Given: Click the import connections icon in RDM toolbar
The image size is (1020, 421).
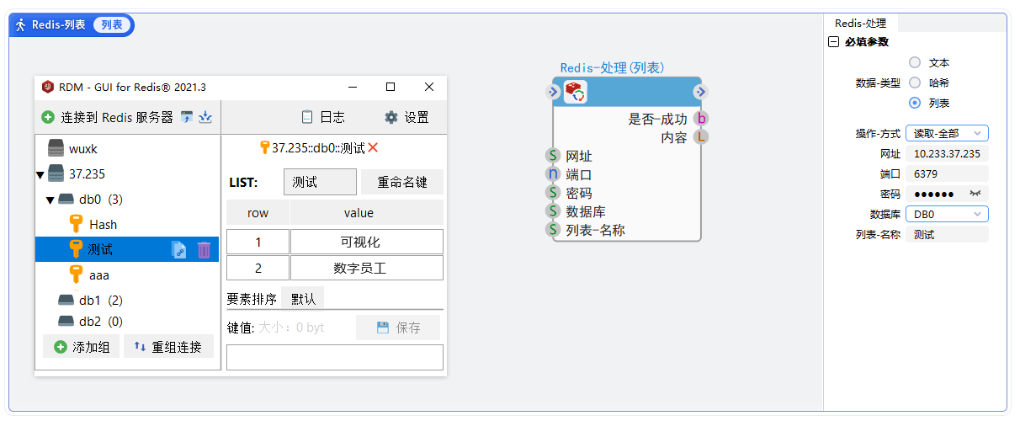Looking at the screenshot, I should click(188, 118).
